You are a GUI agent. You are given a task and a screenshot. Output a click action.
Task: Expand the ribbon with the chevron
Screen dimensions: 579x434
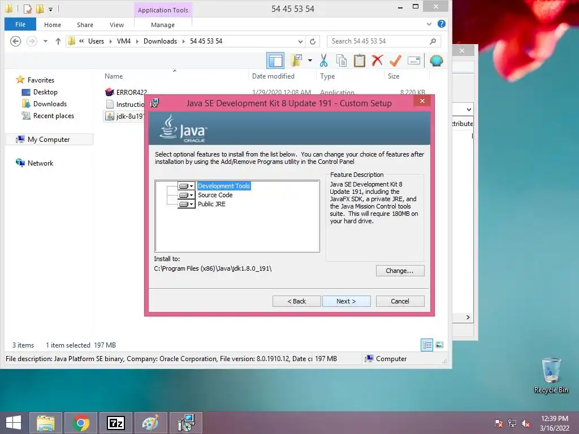[x=429, y=24]
